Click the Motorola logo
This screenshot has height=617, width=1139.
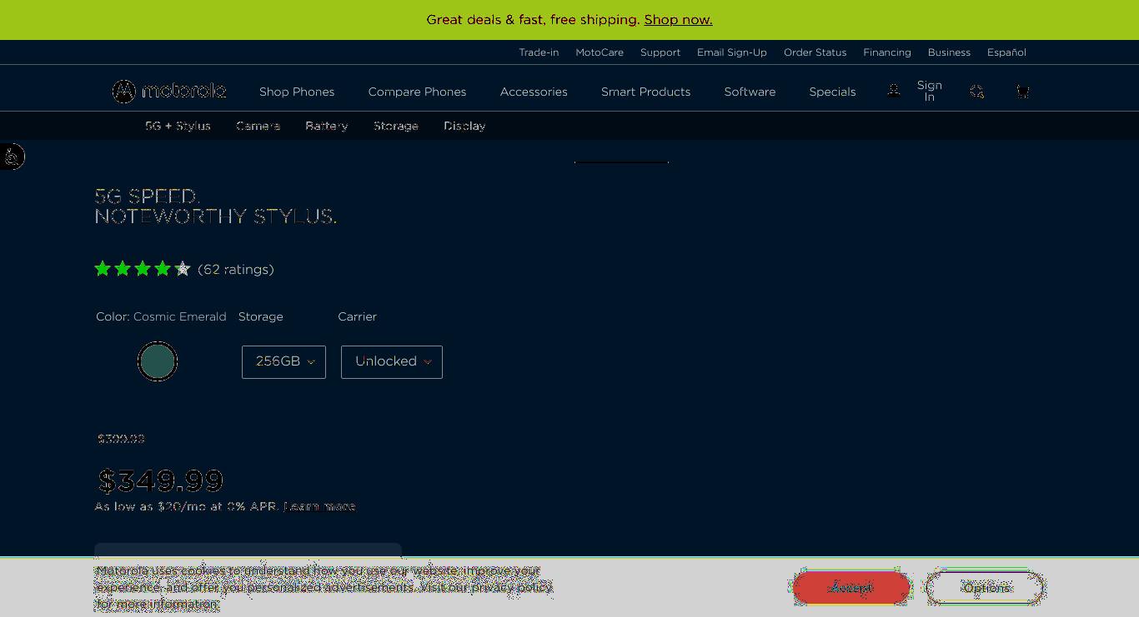tap(169, 91)
